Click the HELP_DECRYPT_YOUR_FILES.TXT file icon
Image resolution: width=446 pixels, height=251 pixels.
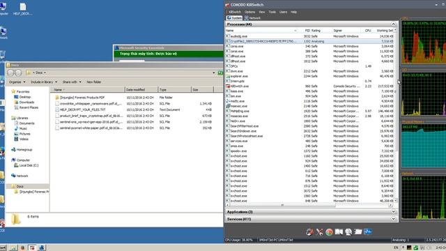coord(57,109)
